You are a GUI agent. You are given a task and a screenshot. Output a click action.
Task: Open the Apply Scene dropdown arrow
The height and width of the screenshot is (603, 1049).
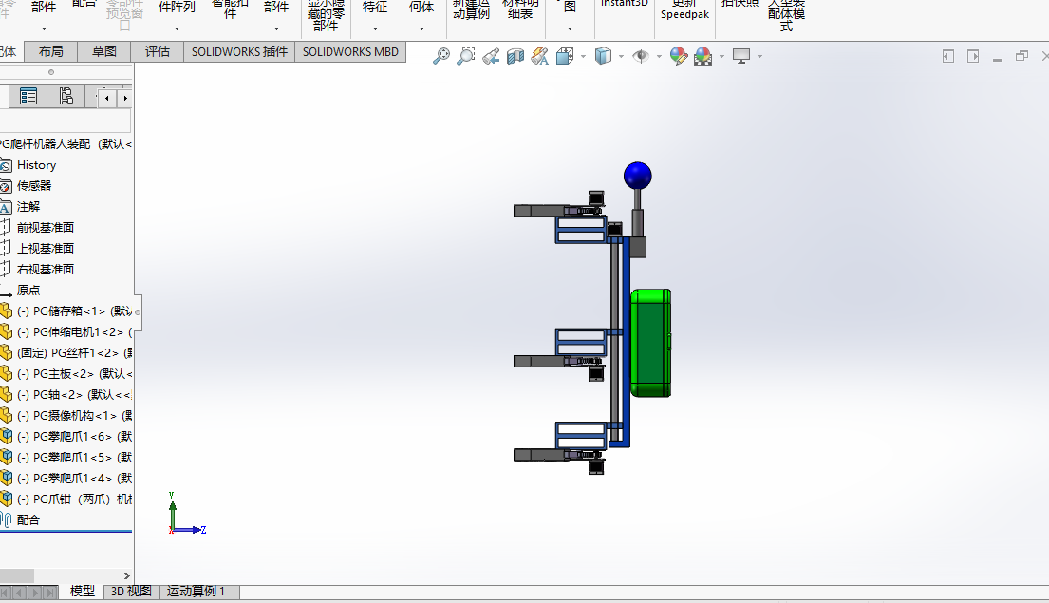click(721, 56)
